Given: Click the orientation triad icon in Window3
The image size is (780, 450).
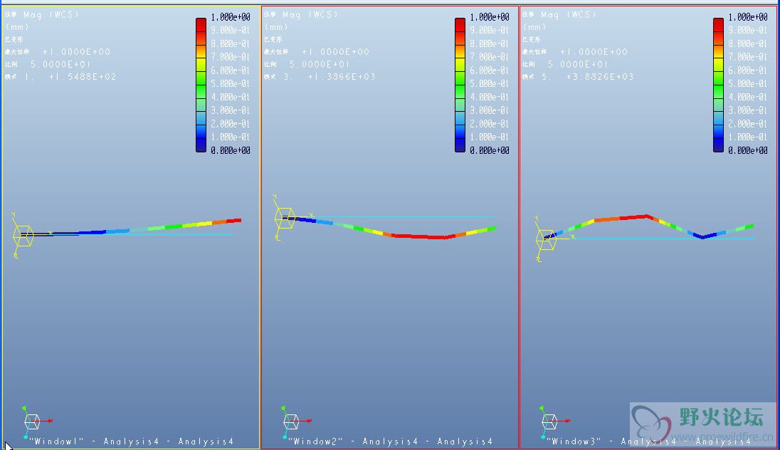Looking at the screenshot, I should (554, 422).
